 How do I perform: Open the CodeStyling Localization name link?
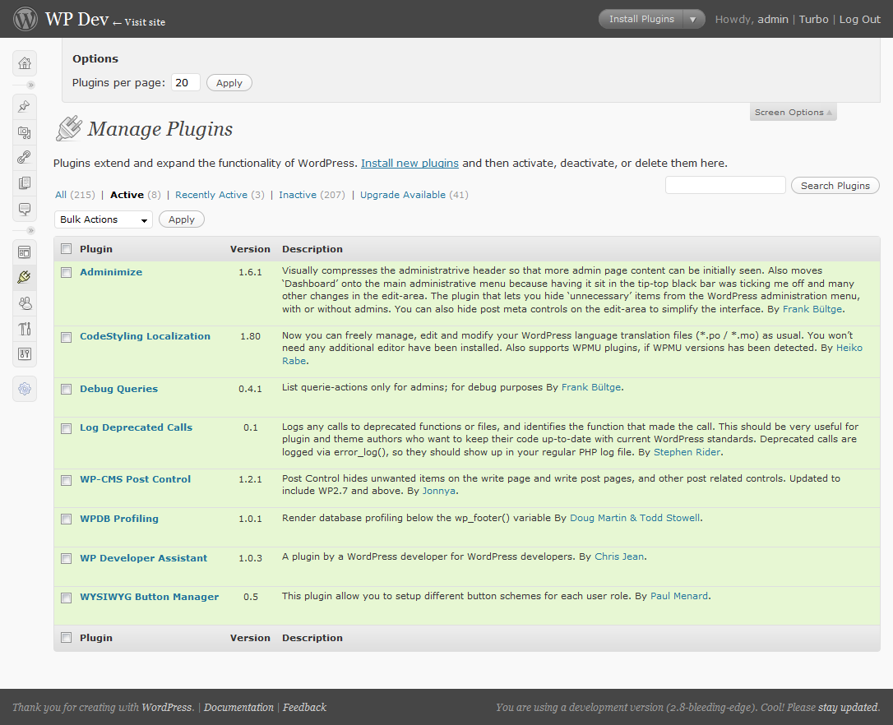[145, 336]
